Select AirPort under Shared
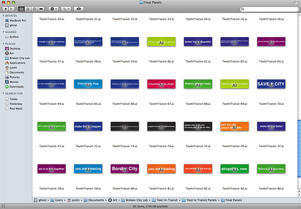Image resolution: width=301 pixels, height=209 pixels. [x=12, y=37]
